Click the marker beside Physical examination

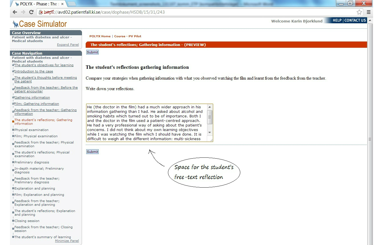tap(13, 130)
